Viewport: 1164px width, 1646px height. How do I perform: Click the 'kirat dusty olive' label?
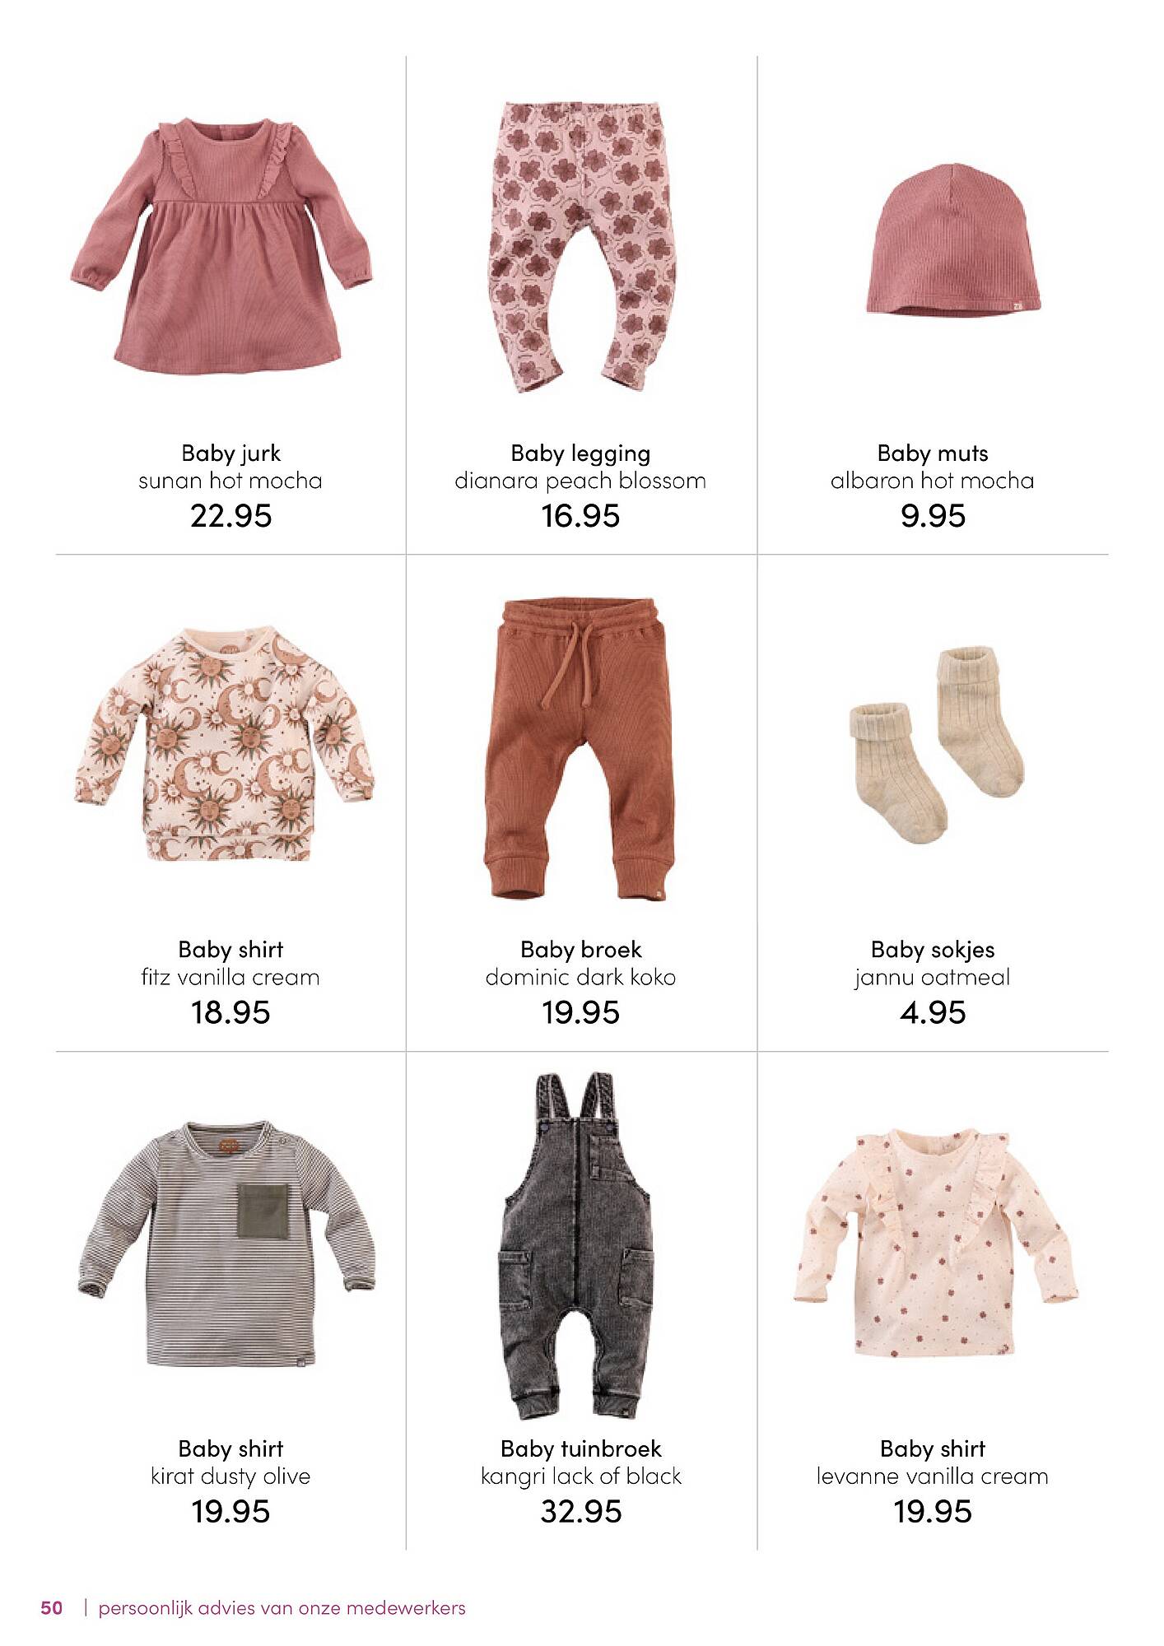[230, 1476]
